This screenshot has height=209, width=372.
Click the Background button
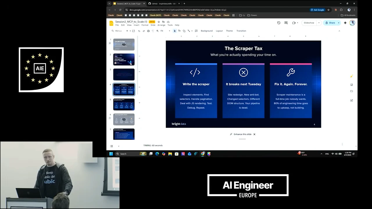207,31
